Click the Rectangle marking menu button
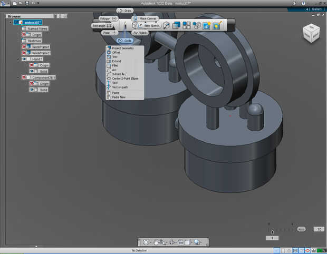This screenshot has height=254, width=327. tap(102, 26)
